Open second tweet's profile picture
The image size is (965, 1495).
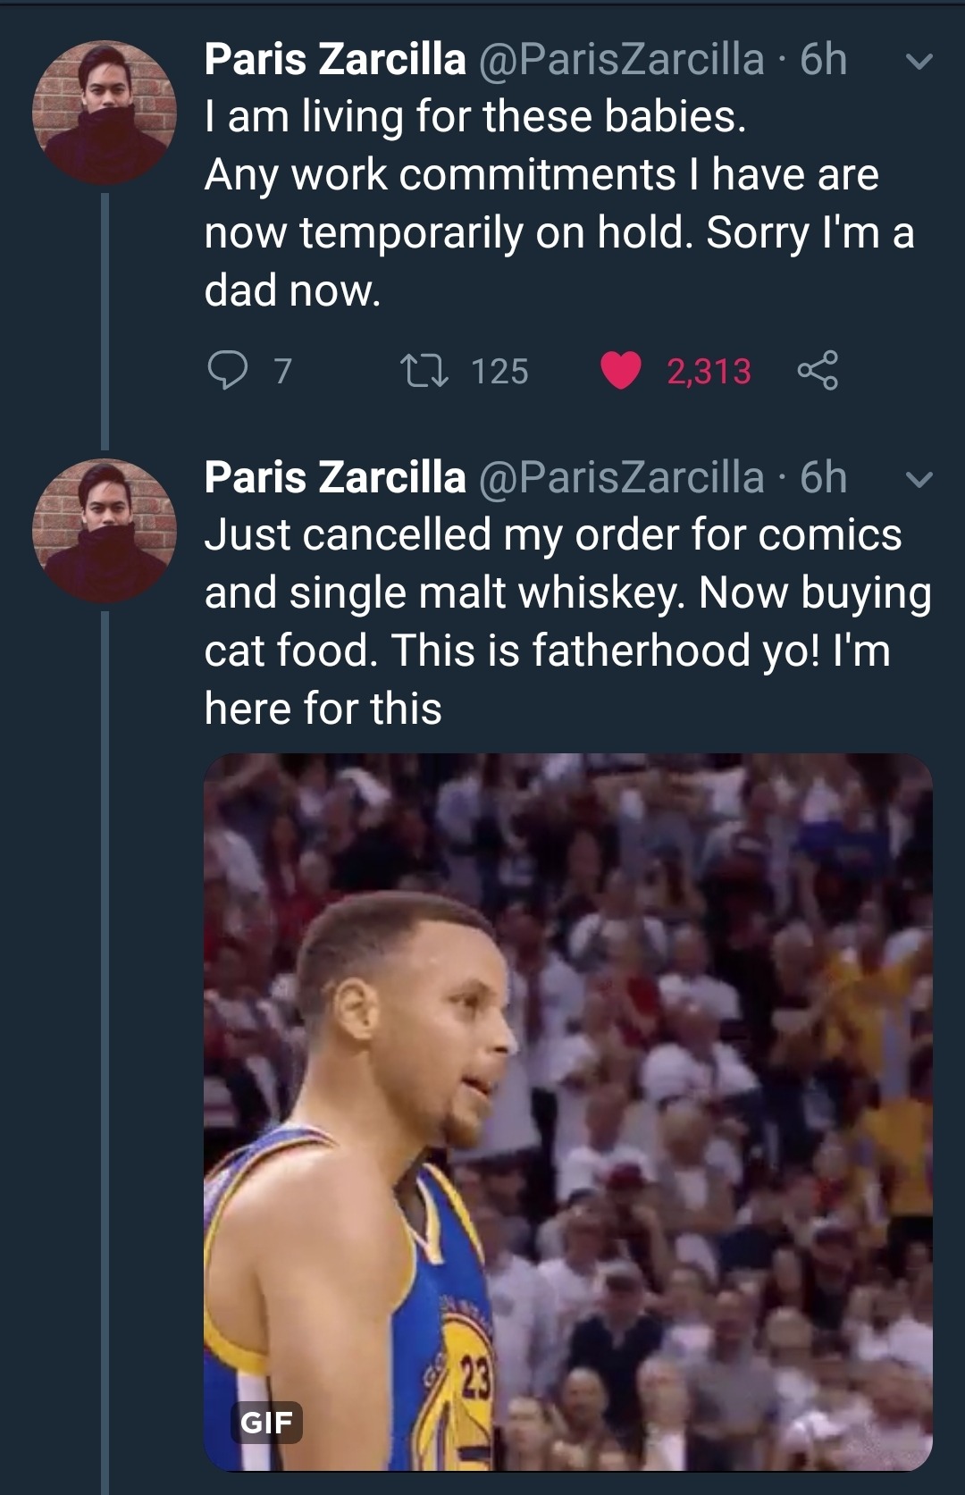point(105,531)
